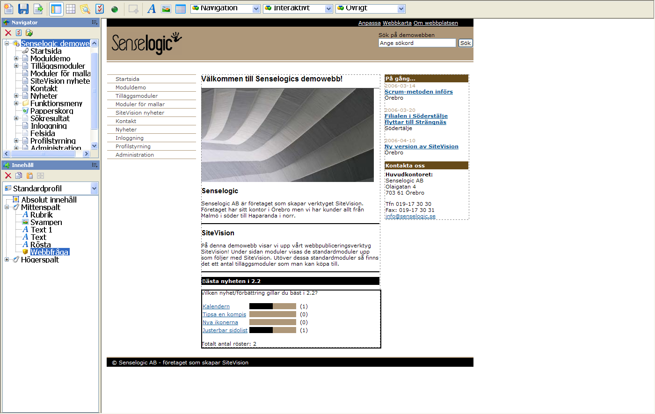655x414 pixels.
Task: Click the New page icon in toolbar
Action: coord(8,8)
